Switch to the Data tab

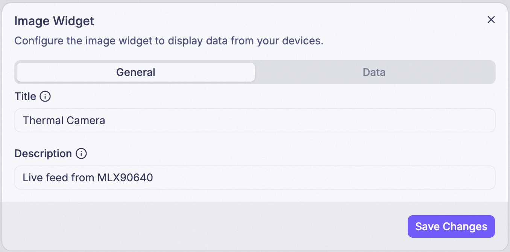(x=374, y=72)
